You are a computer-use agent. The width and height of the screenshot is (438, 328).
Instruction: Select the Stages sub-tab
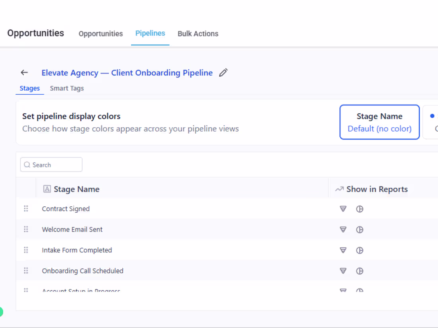[29, 88]
